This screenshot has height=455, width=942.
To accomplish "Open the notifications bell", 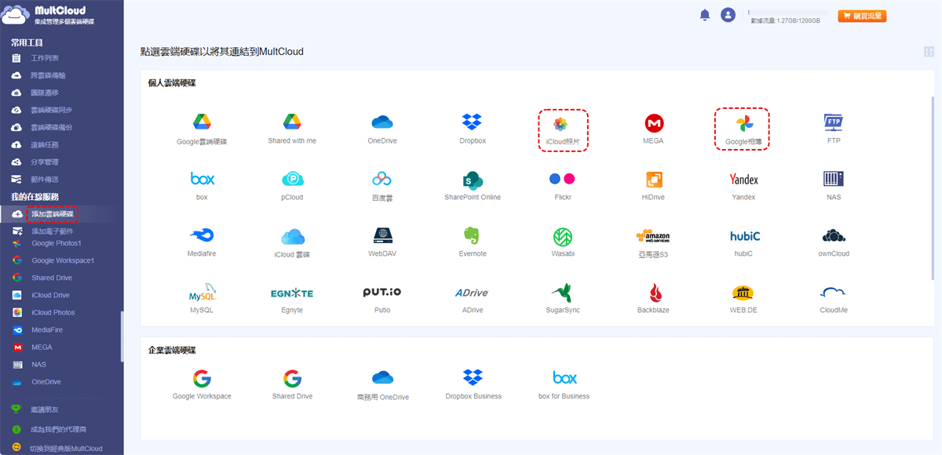I will (705, 15).
